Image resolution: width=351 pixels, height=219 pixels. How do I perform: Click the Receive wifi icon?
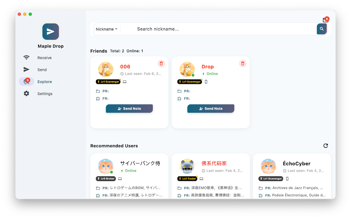pyautogui.click(x=26, y=57)
